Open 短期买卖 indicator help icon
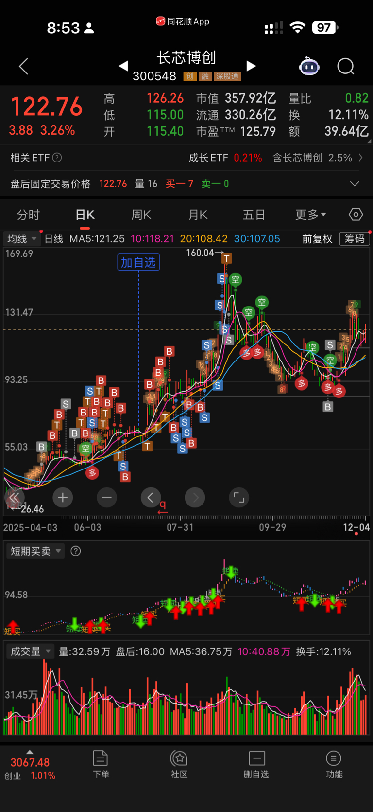The height and width of the screenshot is (812, 373). tap(76, 551)
